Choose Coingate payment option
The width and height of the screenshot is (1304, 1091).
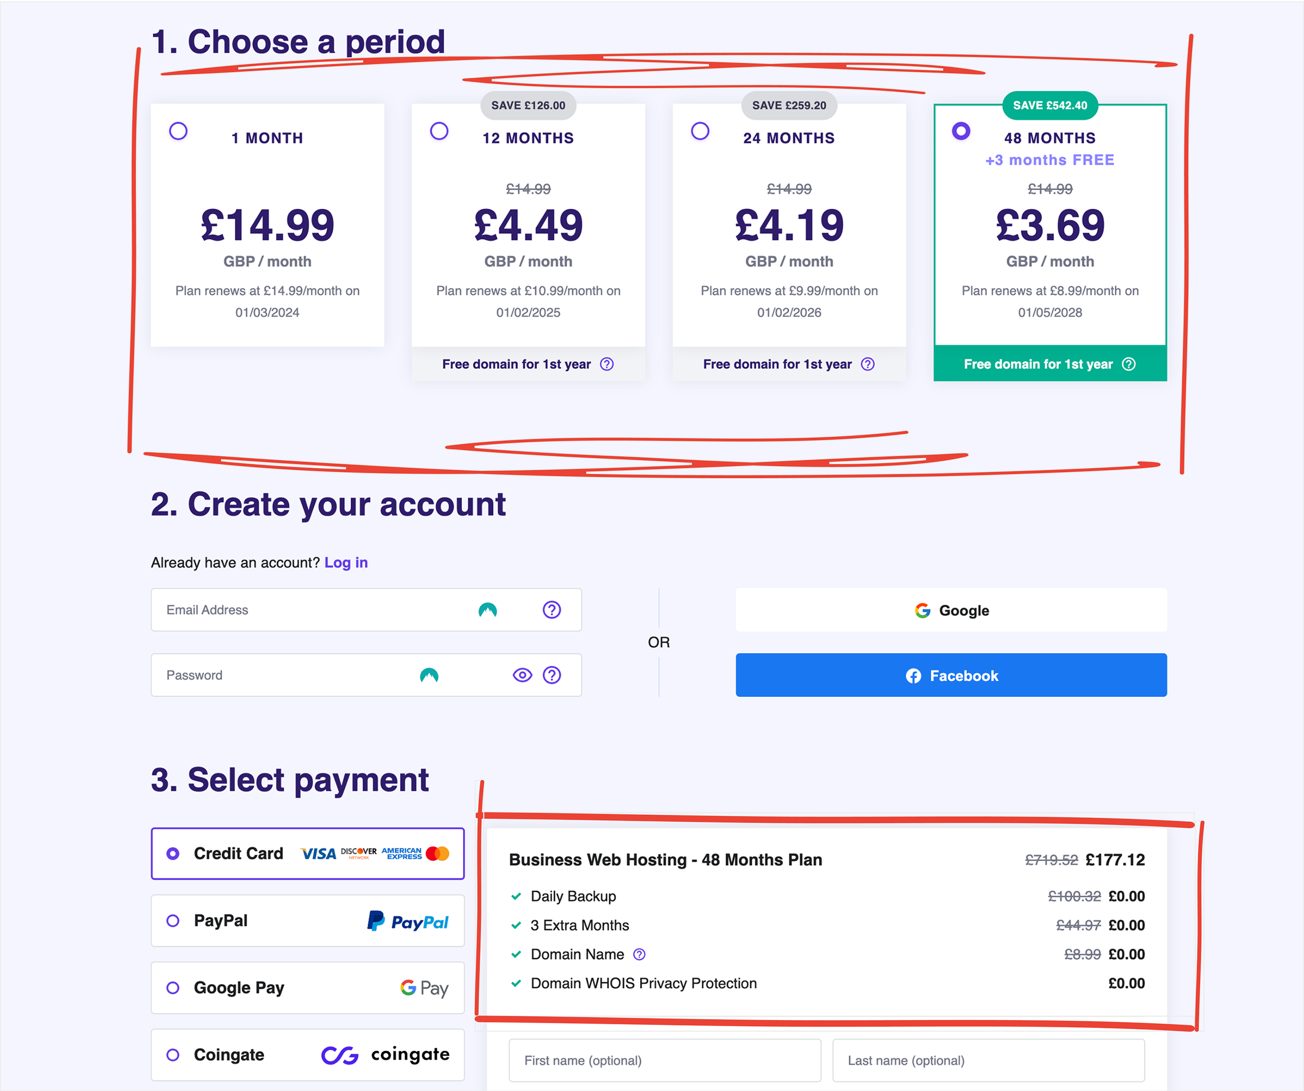[x=173, y=1054]
